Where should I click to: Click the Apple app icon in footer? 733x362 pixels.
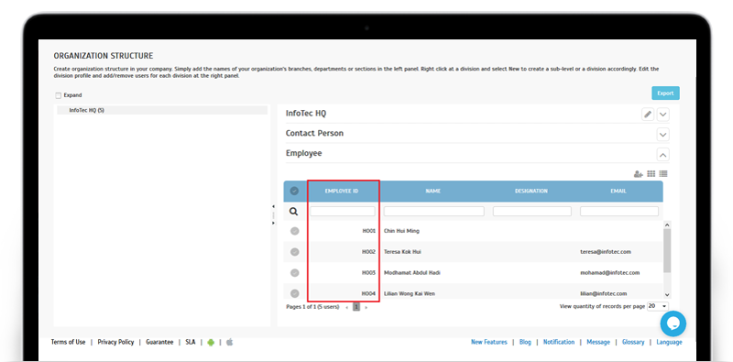coord(230,342)
